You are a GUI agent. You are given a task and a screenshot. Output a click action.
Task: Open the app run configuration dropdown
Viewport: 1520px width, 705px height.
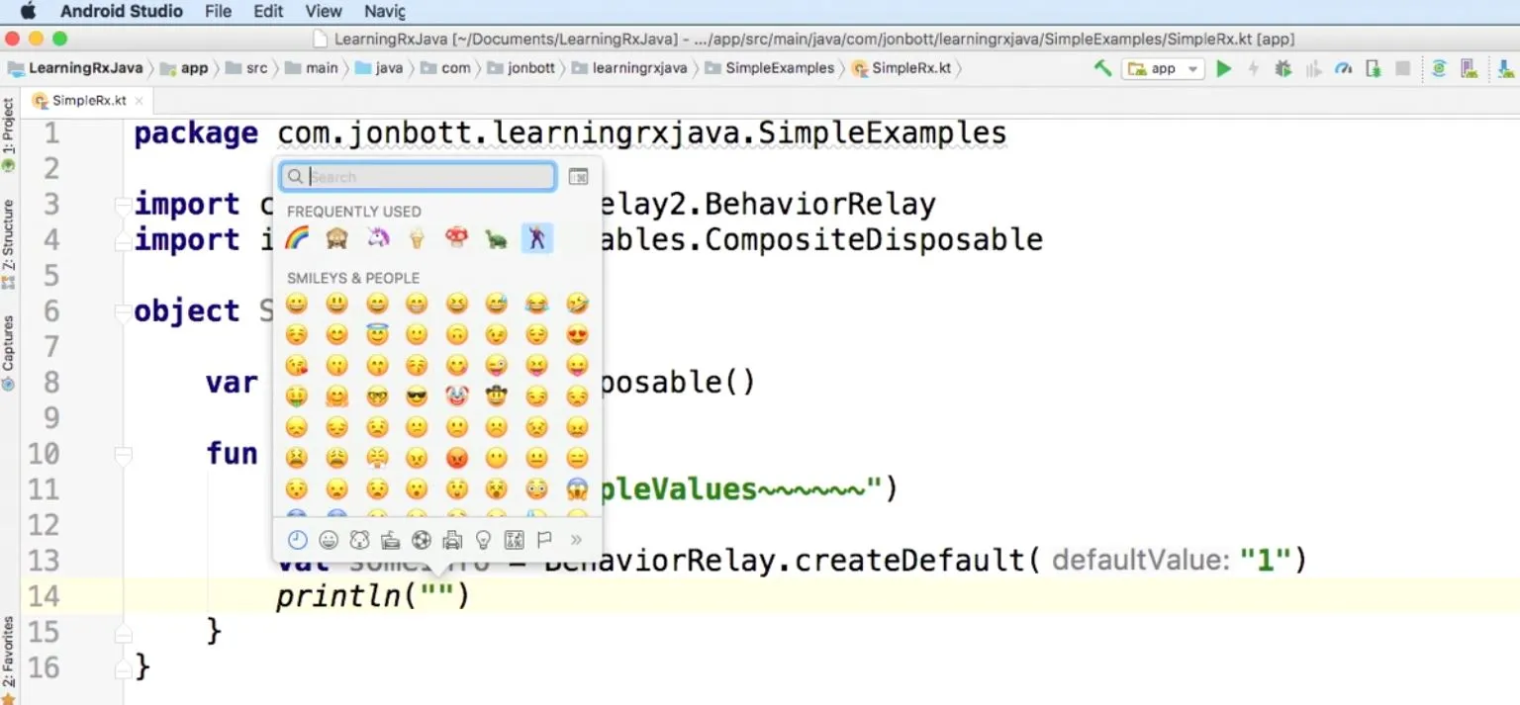pyautogui.click(x=1163, y=68)
